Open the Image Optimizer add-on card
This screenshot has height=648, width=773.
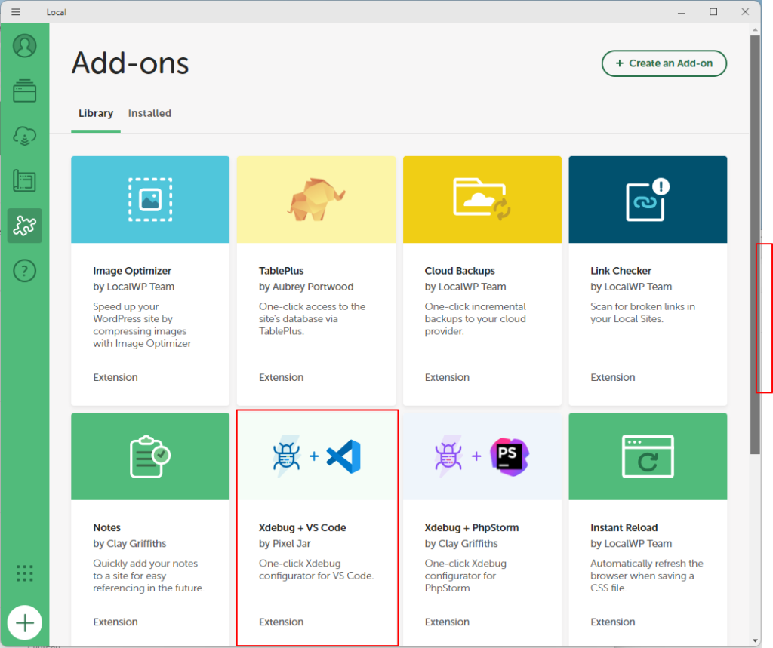click(150, 280)
